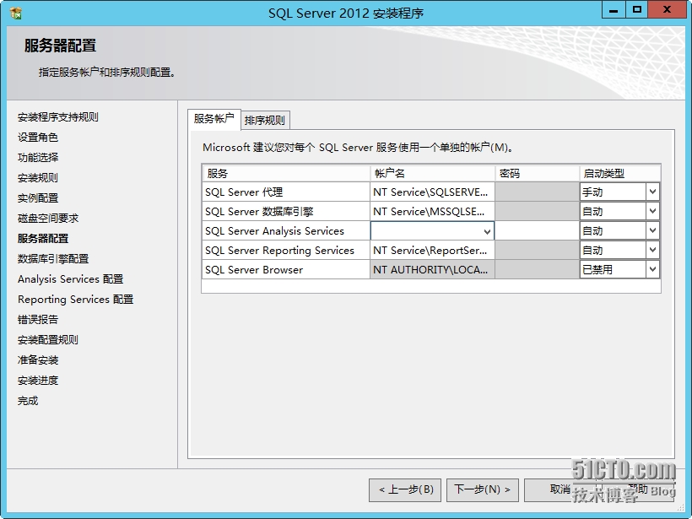Select account name cell NT Service\MSSQLSE...
692x519 pixels.
click(432, 211)
